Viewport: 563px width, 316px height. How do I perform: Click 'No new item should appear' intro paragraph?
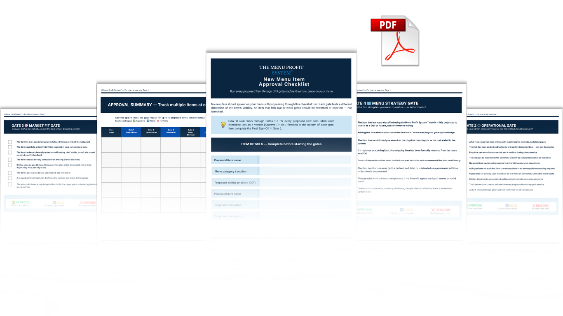[281, 108]
